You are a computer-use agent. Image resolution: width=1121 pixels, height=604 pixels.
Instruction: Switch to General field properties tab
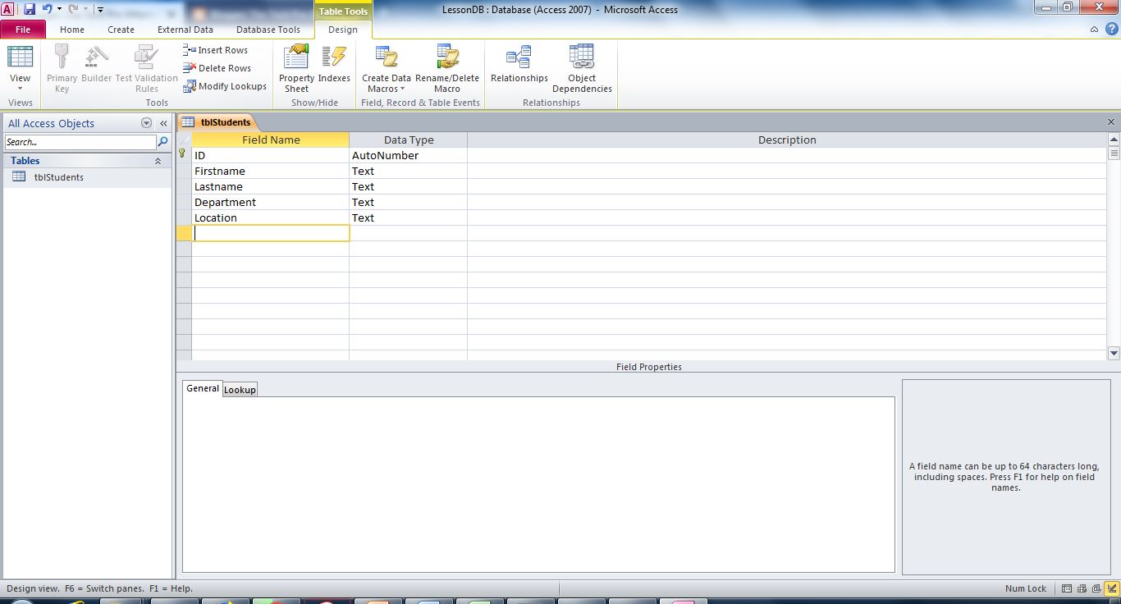pyautogui.click(x=202, y=388)
